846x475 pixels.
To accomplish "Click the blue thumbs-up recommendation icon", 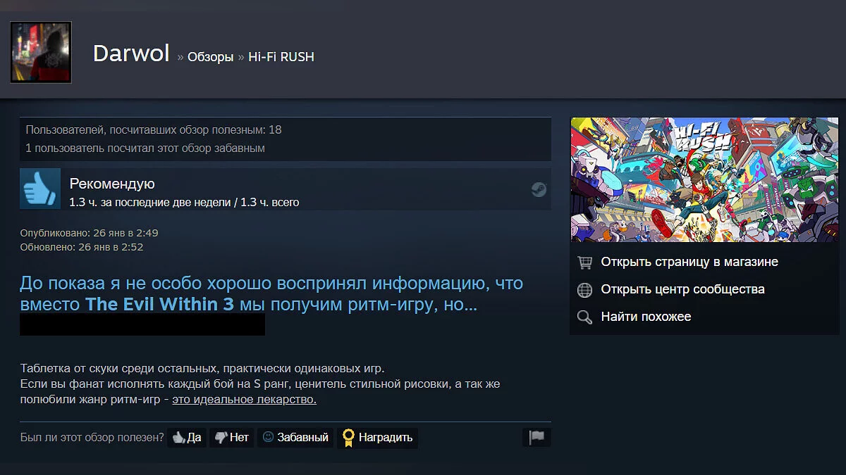I will pos(40,189).
